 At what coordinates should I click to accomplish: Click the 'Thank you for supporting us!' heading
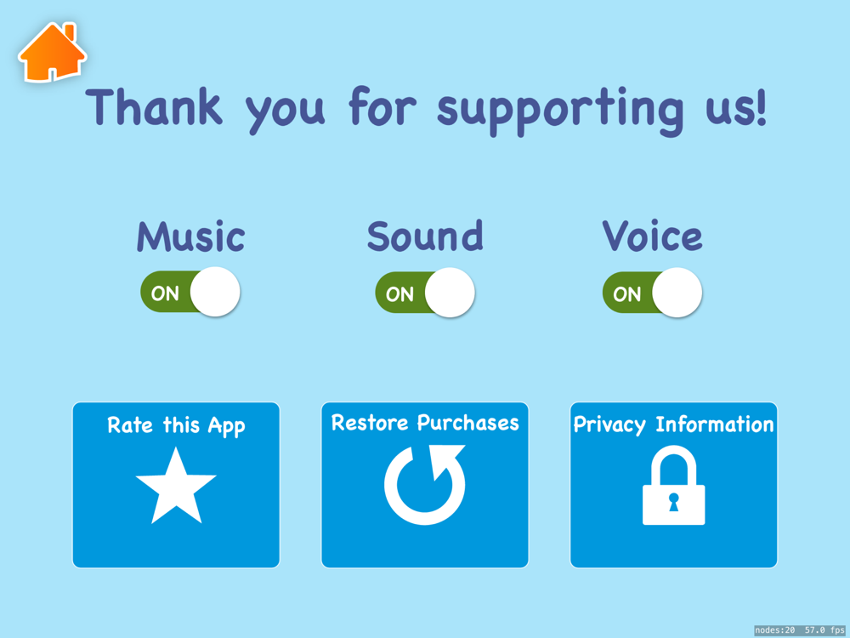426,110
